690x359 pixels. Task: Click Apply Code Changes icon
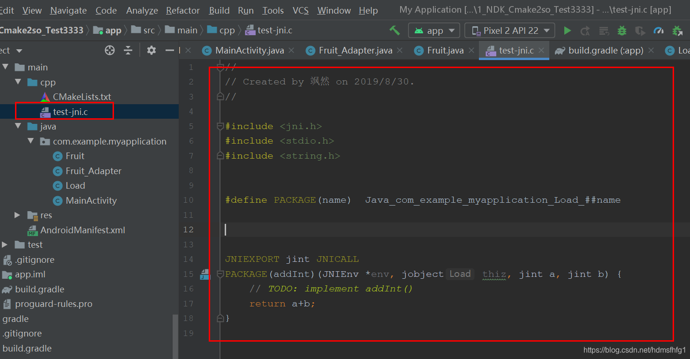[x=604, y=31]
